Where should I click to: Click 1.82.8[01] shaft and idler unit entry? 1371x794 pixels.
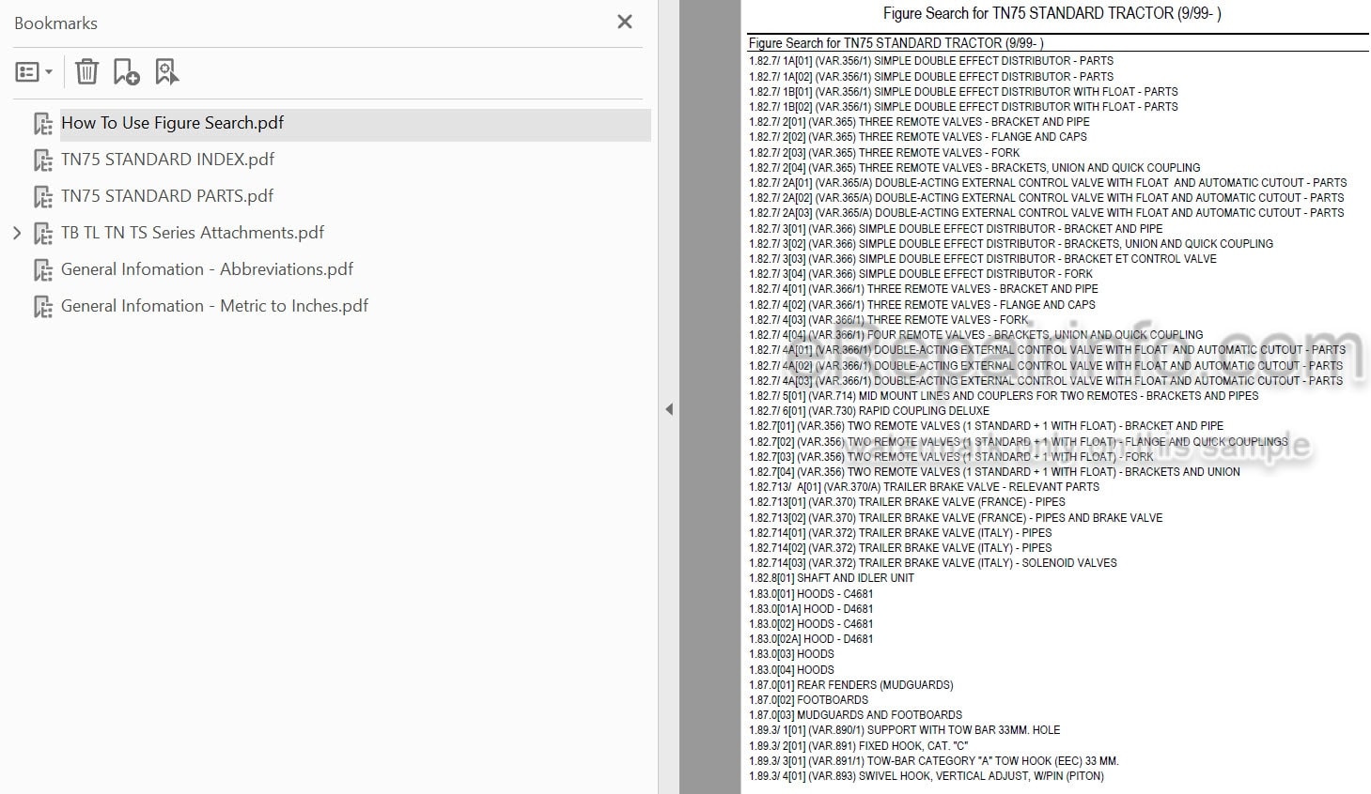(x=832, y=578)
